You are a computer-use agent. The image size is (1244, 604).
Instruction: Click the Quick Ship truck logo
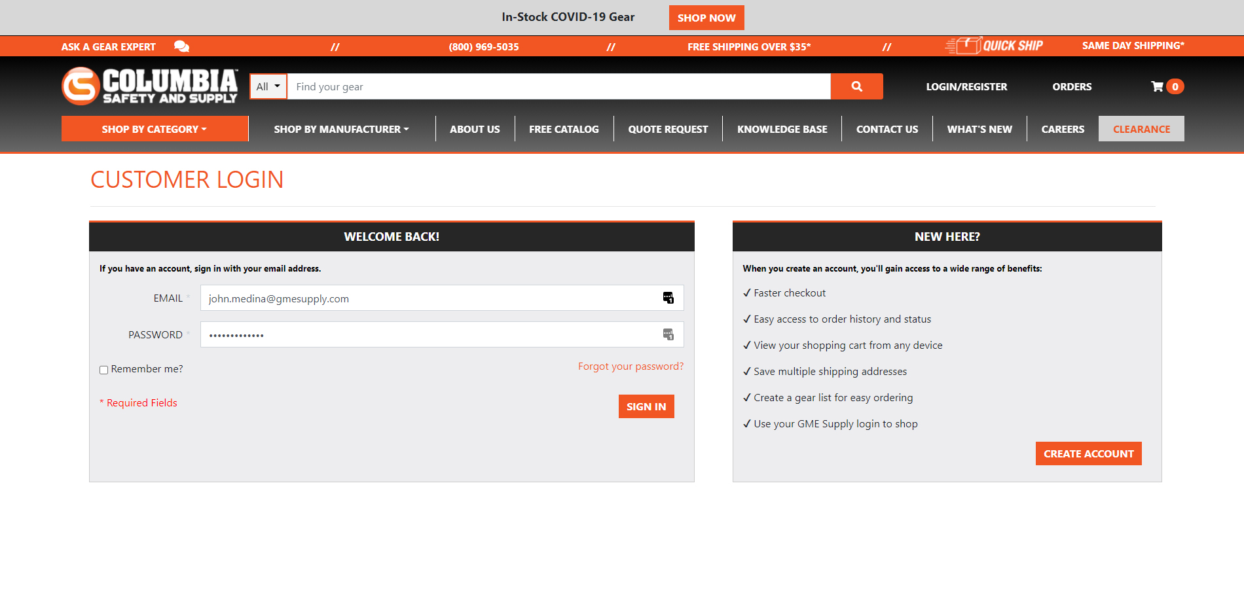click(x=994, y=45)
